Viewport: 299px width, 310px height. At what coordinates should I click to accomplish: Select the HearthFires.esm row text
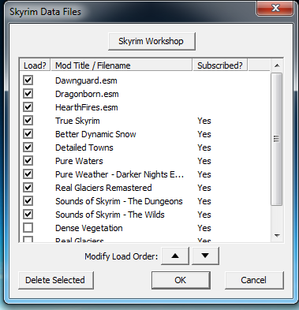87,107
